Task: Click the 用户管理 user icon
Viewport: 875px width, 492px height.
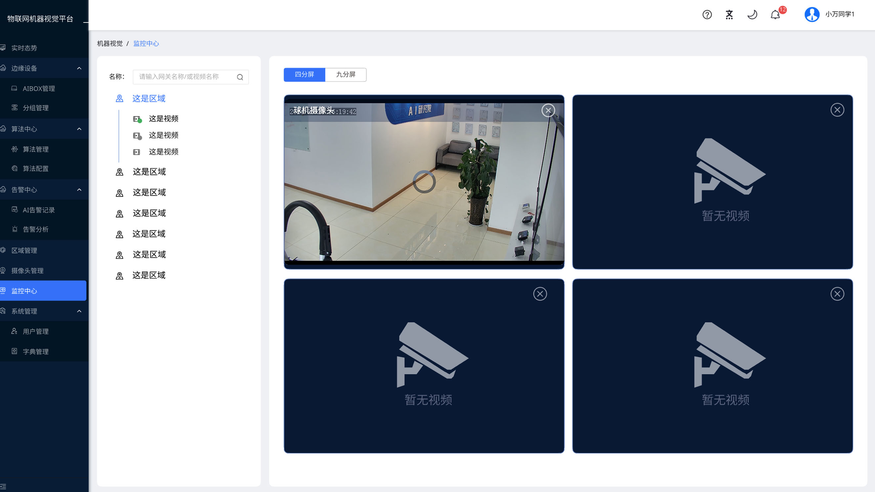Action: (14, 331)
